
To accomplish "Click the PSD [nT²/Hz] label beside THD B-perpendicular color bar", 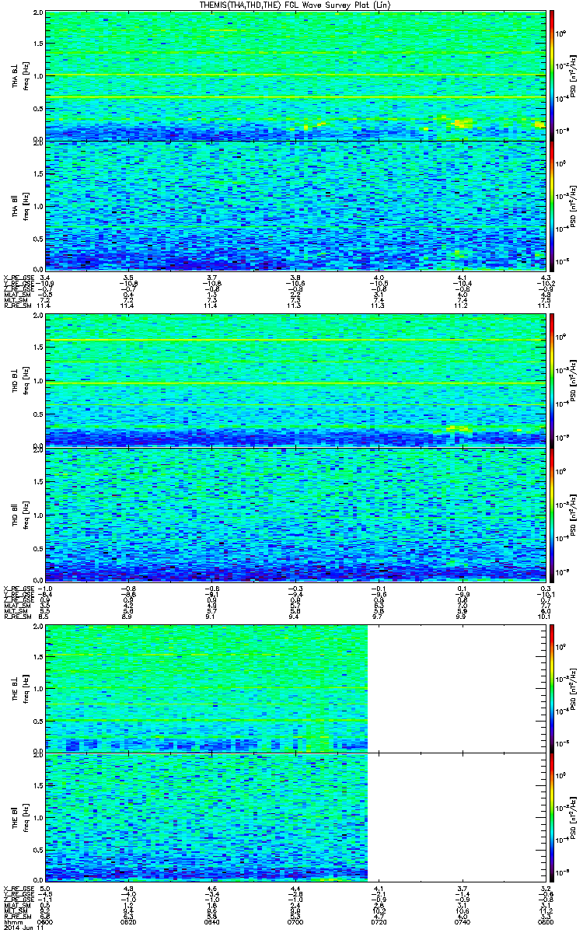I will coord(571,381).
